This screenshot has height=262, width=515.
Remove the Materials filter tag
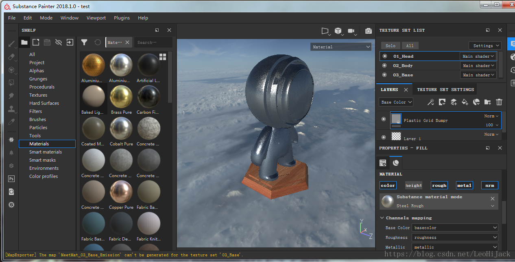(x=127, y=42)
